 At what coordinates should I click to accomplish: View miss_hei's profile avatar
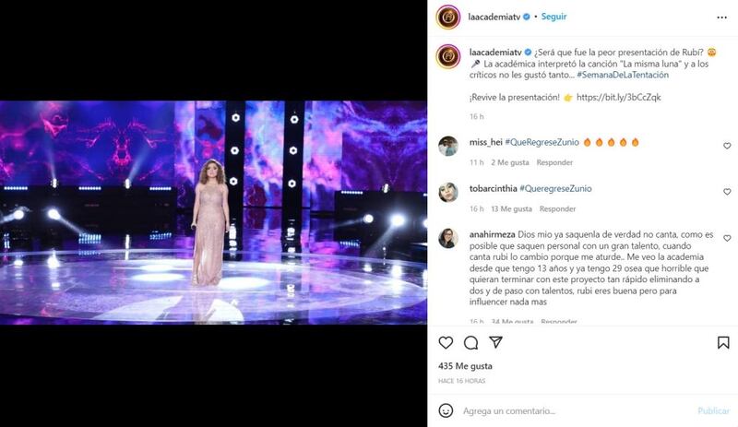[448, 146]
